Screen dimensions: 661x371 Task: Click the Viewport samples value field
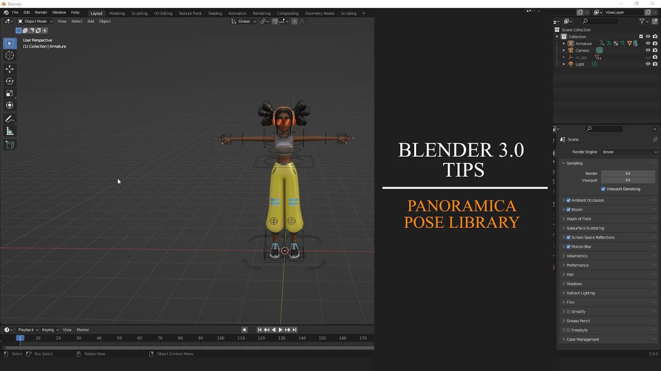tap(628, 180)
